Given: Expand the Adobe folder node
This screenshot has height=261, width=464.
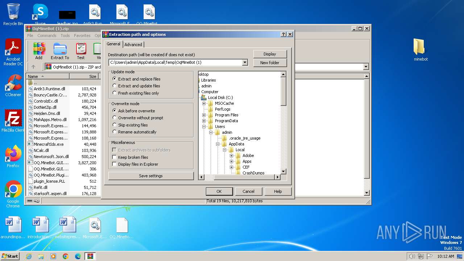Looking at the screenshot, I should tap(231, 156).
